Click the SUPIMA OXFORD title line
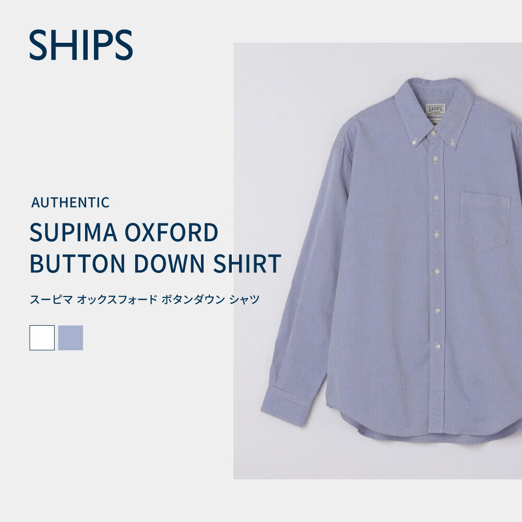The image size is (522, 522). [124, 232]
